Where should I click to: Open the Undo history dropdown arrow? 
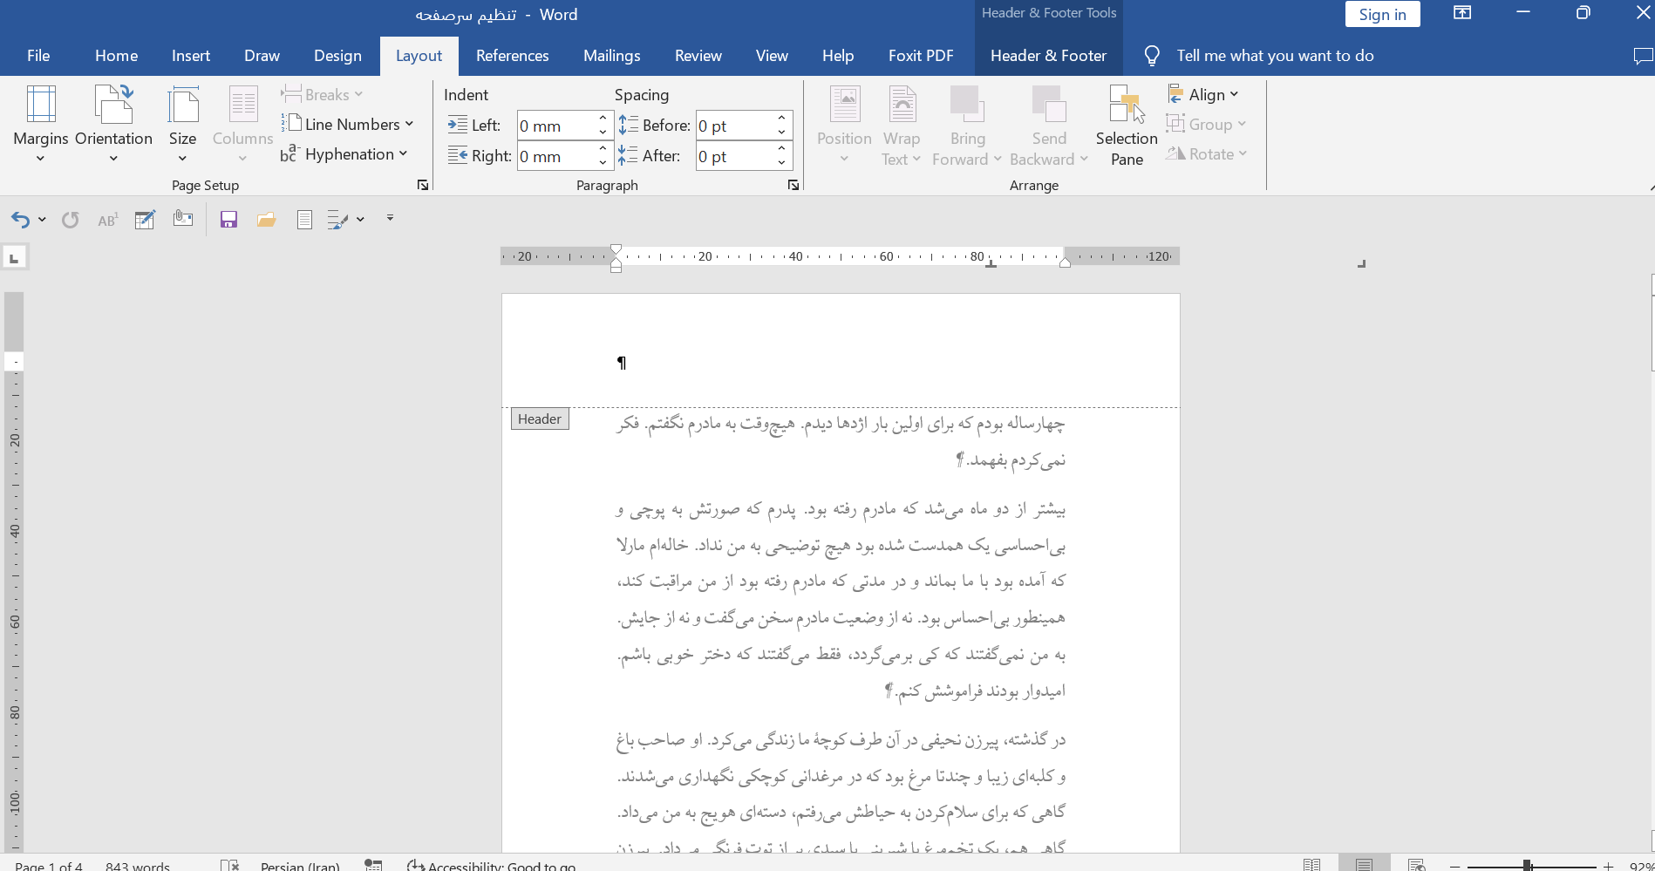tap(42, 220)
